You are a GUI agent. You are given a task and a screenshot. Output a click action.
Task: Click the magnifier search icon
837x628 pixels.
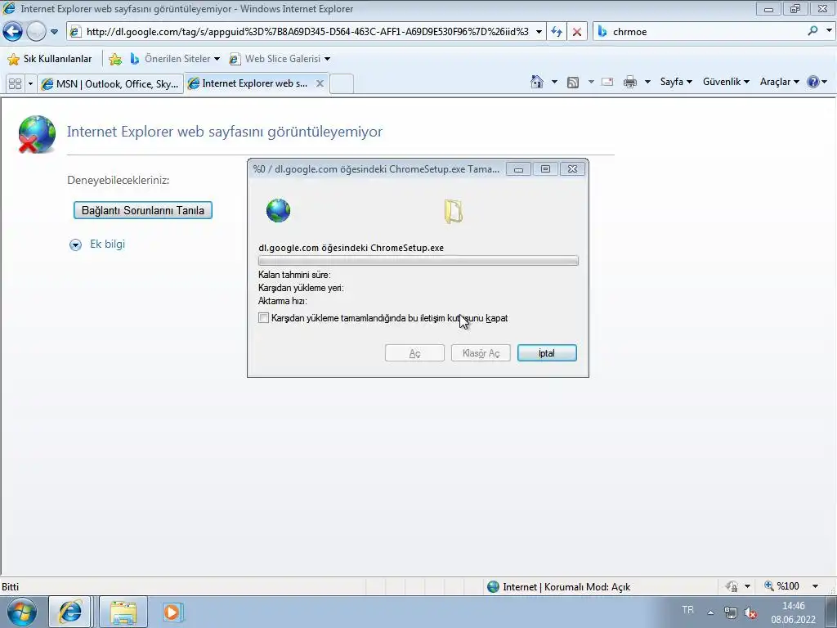[x=812, y=31]
